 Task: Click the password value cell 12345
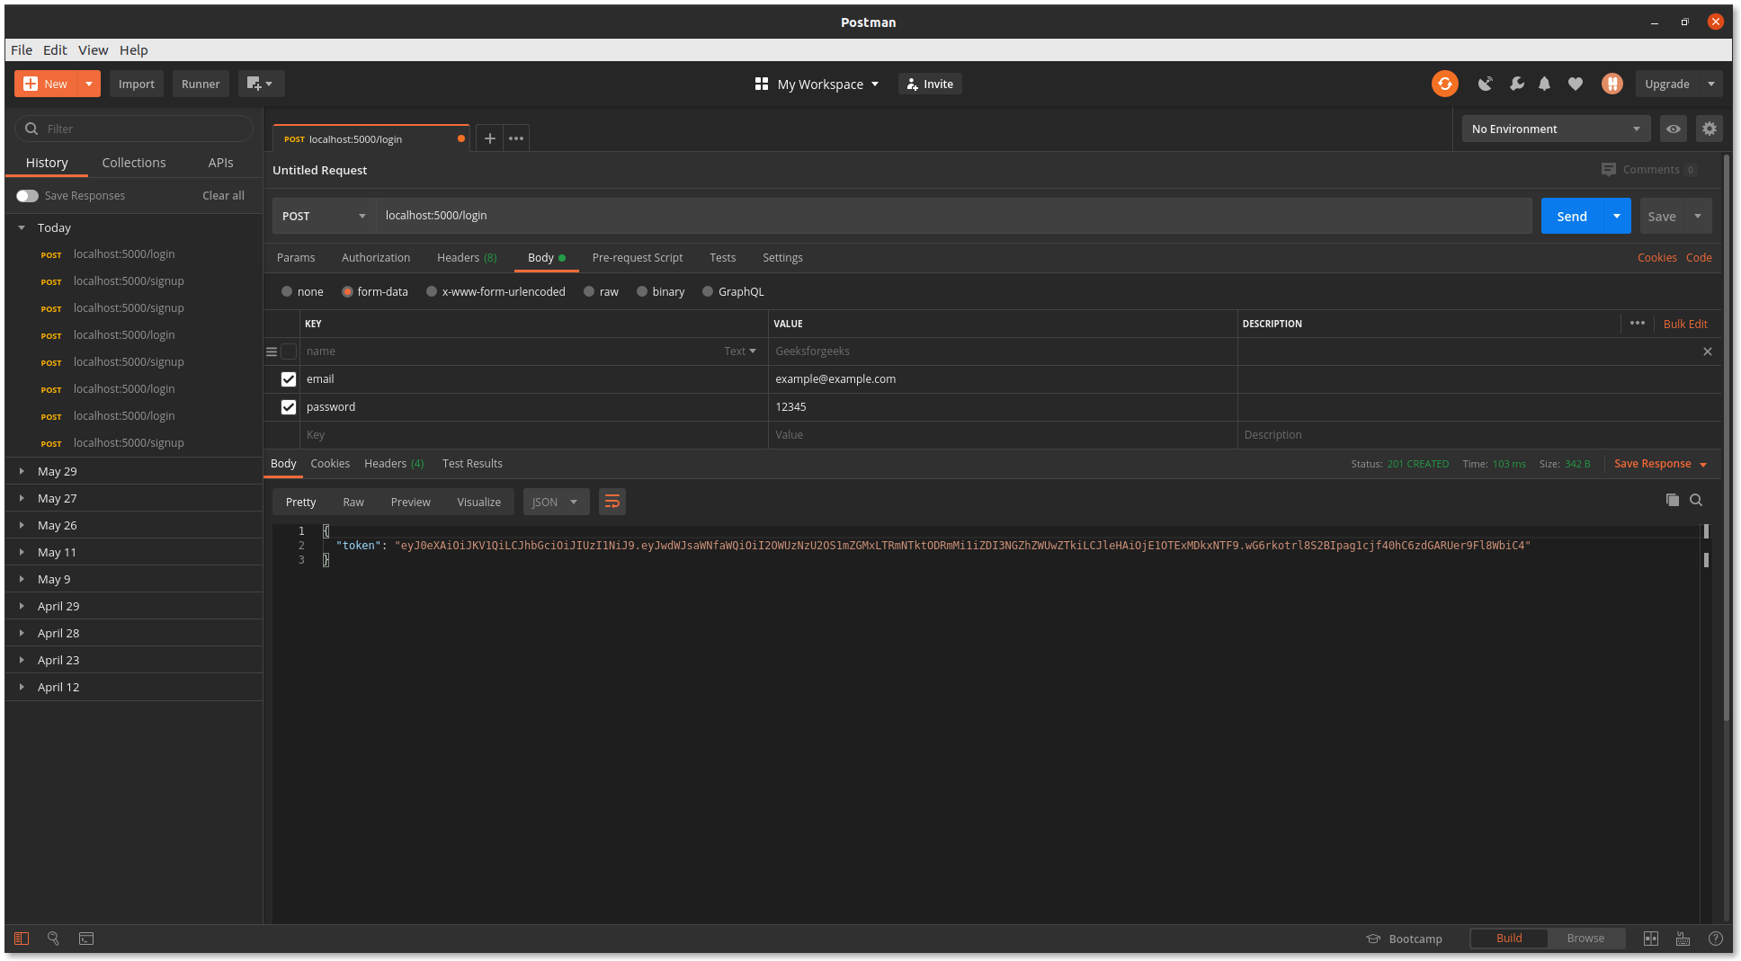(1003, 407)
